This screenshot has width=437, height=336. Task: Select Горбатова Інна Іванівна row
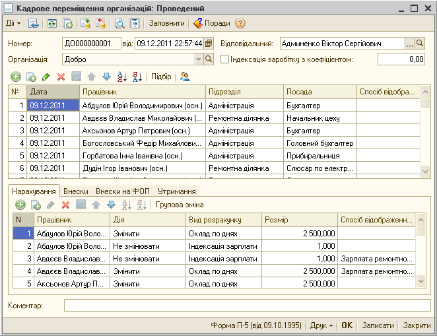[214, 156]
